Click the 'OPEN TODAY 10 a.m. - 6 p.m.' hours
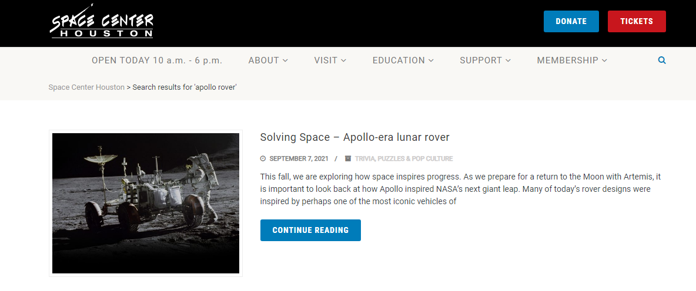Viewport: 696px width, 291px height. click(157, 60)
